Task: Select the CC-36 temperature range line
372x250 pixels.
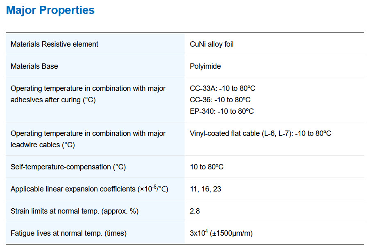Action: [220, 100]
